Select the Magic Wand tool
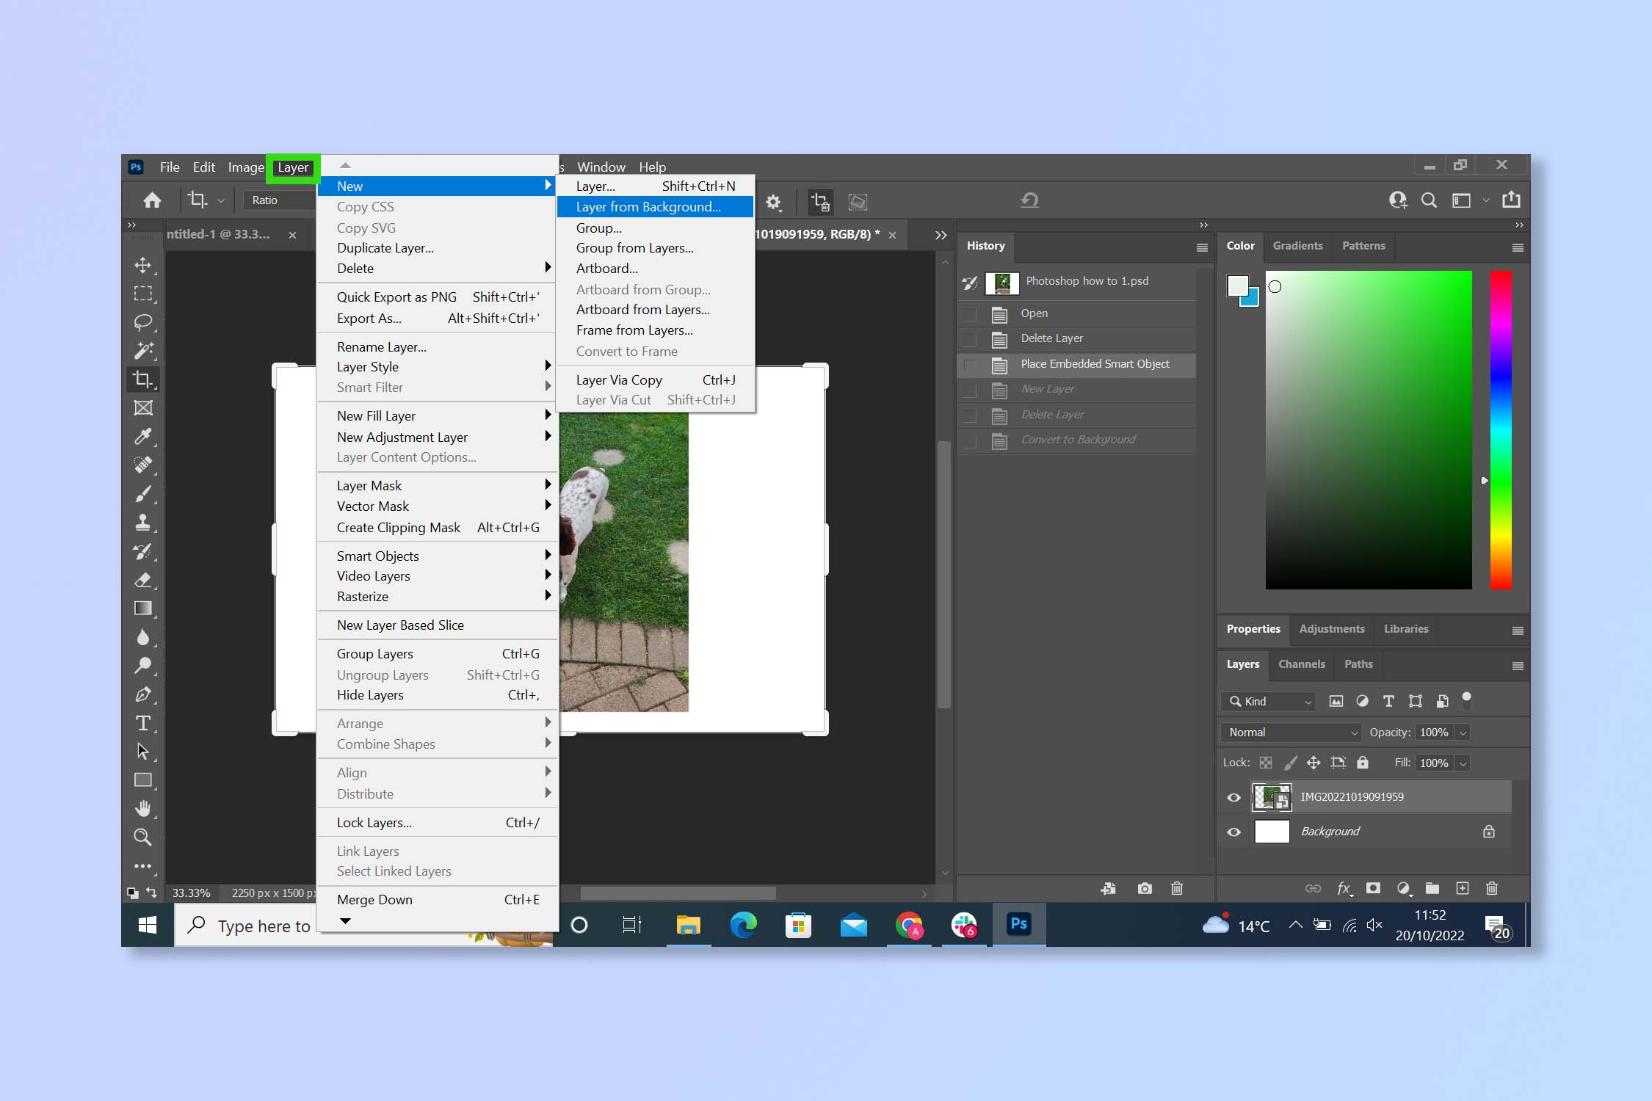 click(x=144, y=349)
